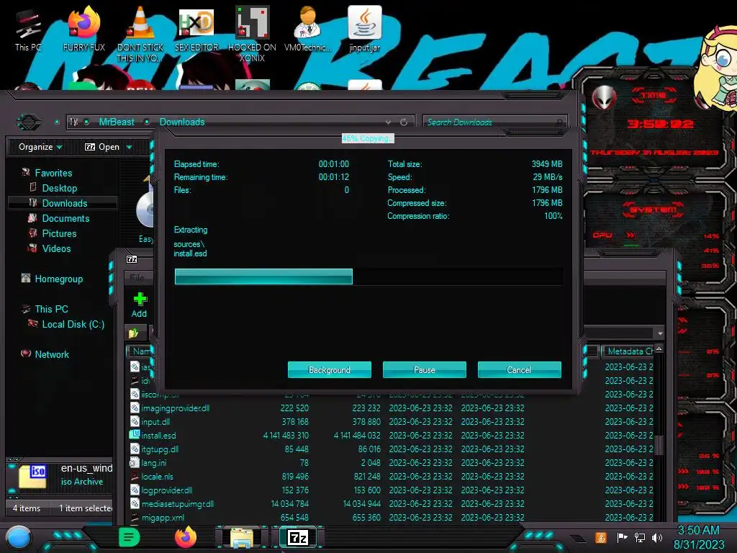
Task: Open Firefox from the taskbar
Action: pos(185,537)
